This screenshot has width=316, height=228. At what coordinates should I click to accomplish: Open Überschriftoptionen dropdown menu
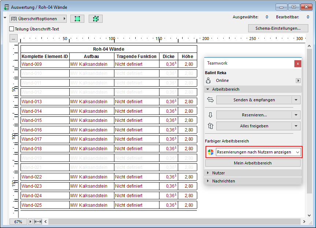[38, 19]
